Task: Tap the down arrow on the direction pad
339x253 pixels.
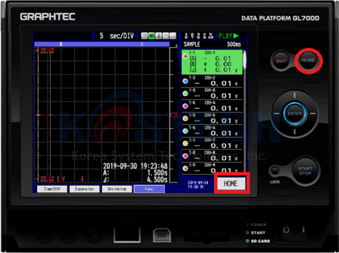Action: point(295,132)
